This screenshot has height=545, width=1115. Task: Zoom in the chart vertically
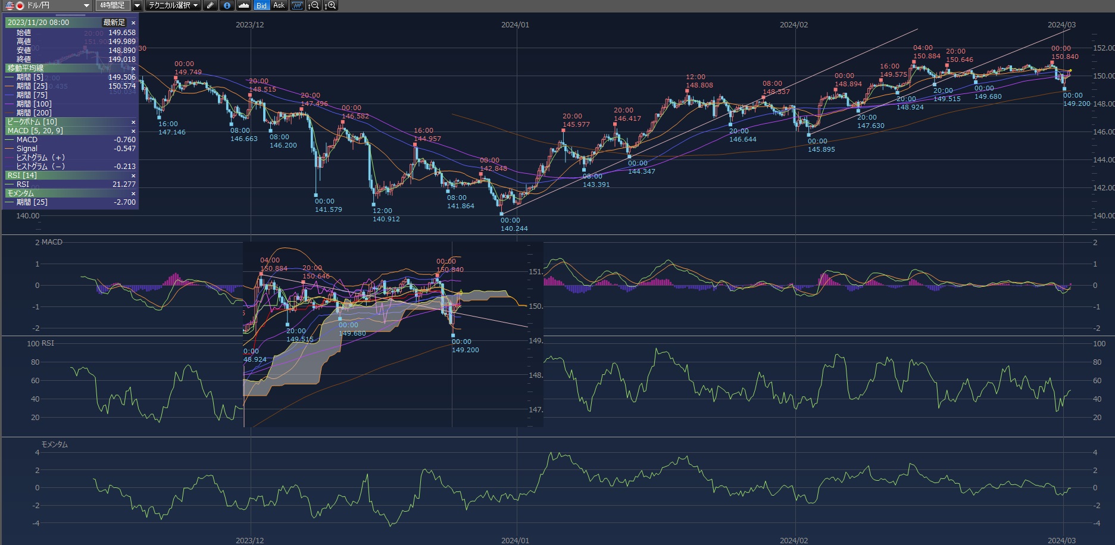[330, 5]
